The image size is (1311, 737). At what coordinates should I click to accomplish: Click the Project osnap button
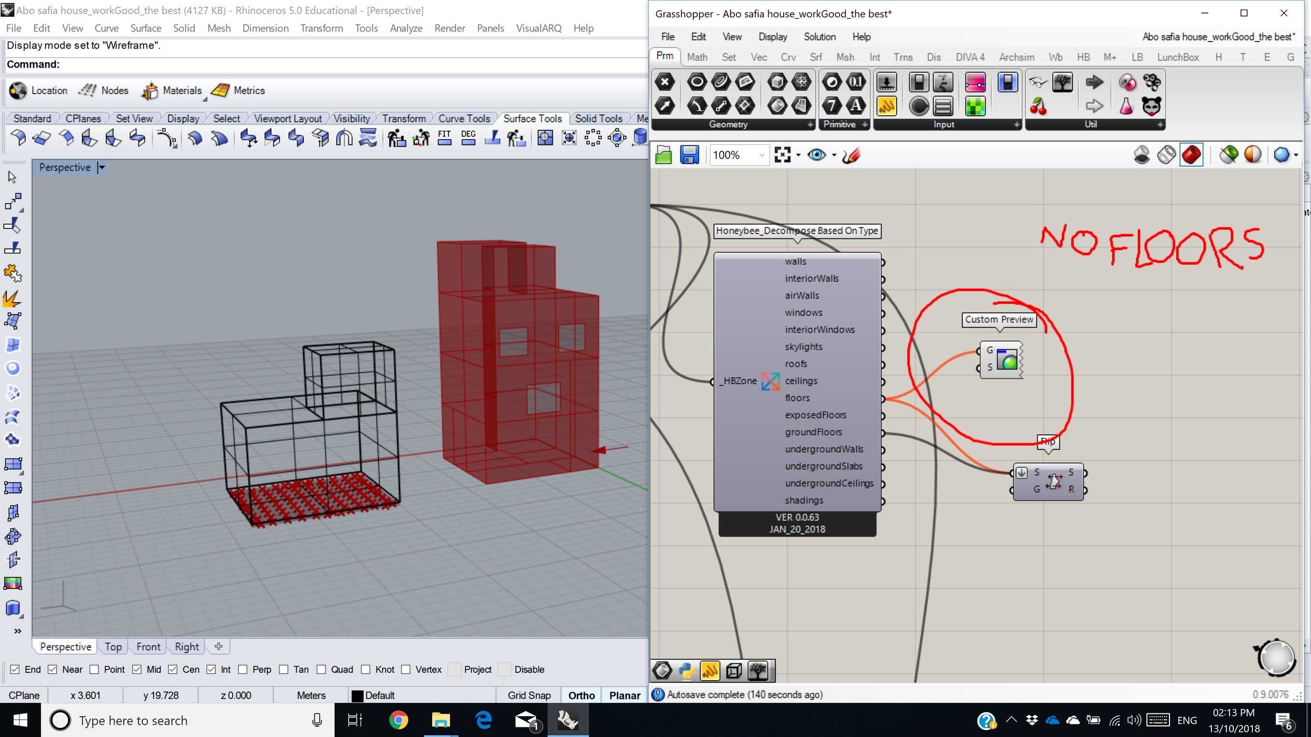coord(471,669)
